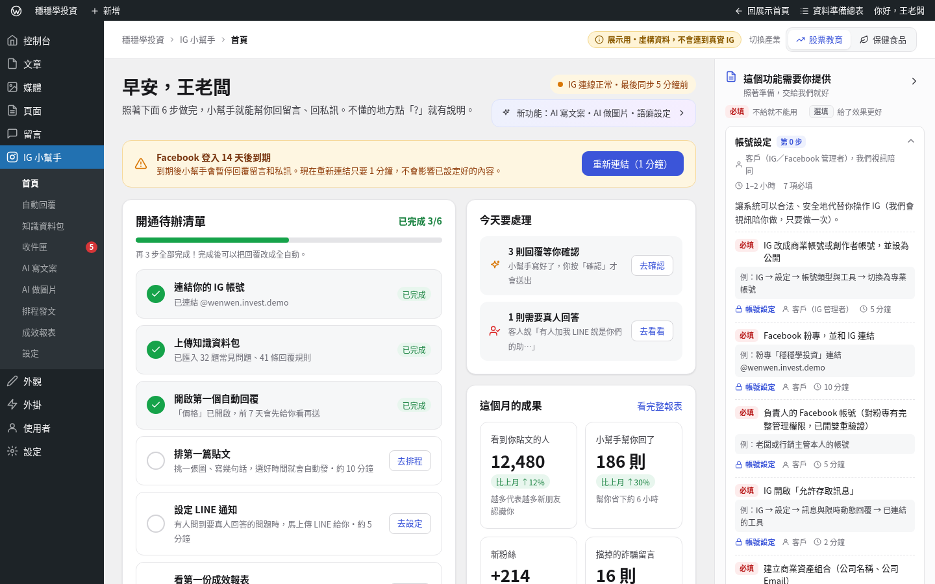Check off the 設定 LINE 通知 circle
The height and width of the screenshot is (584, 935).
(156, 523)
